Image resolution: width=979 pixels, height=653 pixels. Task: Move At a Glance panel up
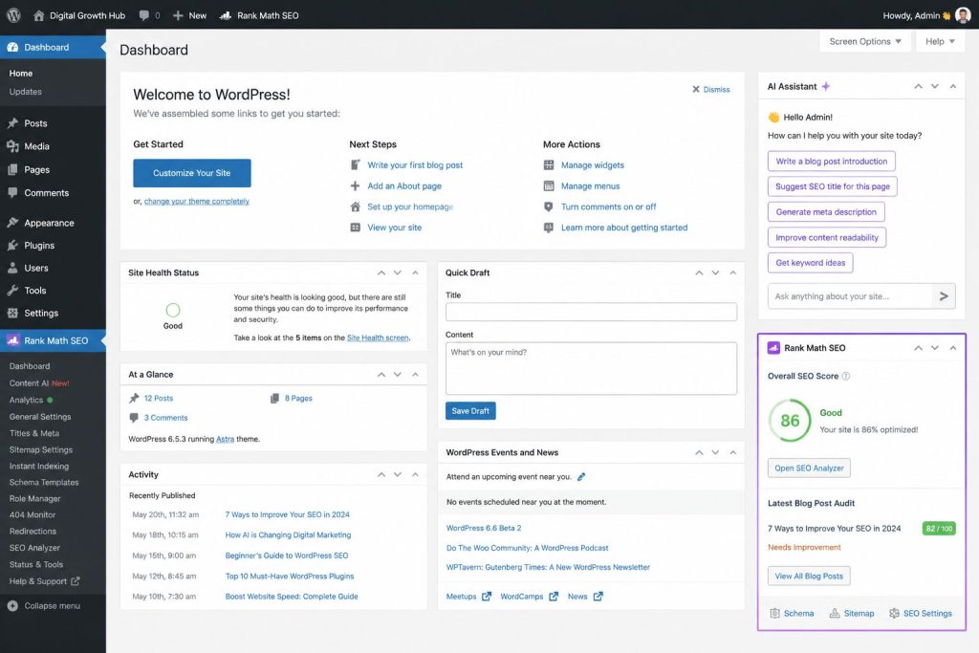pyautogui.click(x=381, y=375)
